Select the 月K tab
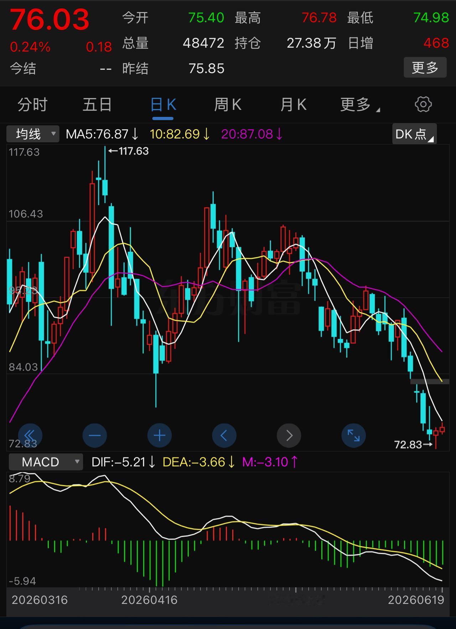 coord(293,105)
